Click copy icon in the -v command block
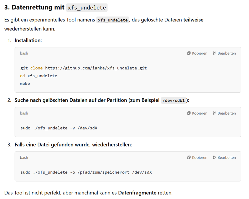This screenshot has width=249, height=199. pyautogui.click(x=189, y=113)
